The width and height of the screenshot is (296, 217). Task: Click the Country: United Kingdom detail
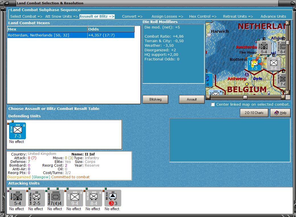click(x=33, y=154)
